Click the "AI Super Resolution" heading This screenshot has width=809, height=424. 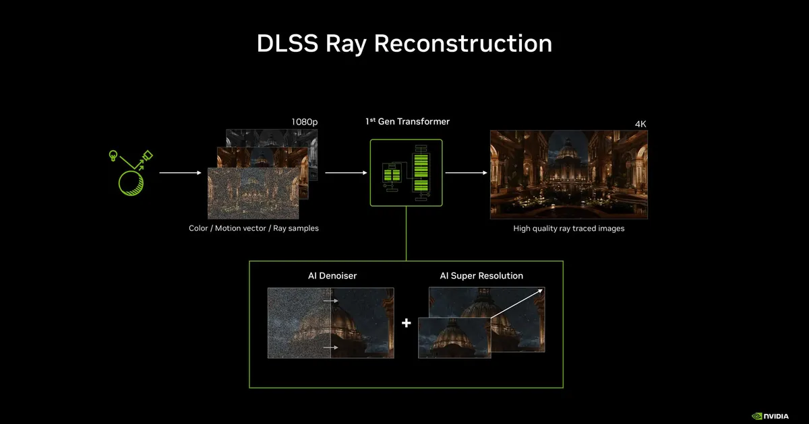[x=481, y=276]
